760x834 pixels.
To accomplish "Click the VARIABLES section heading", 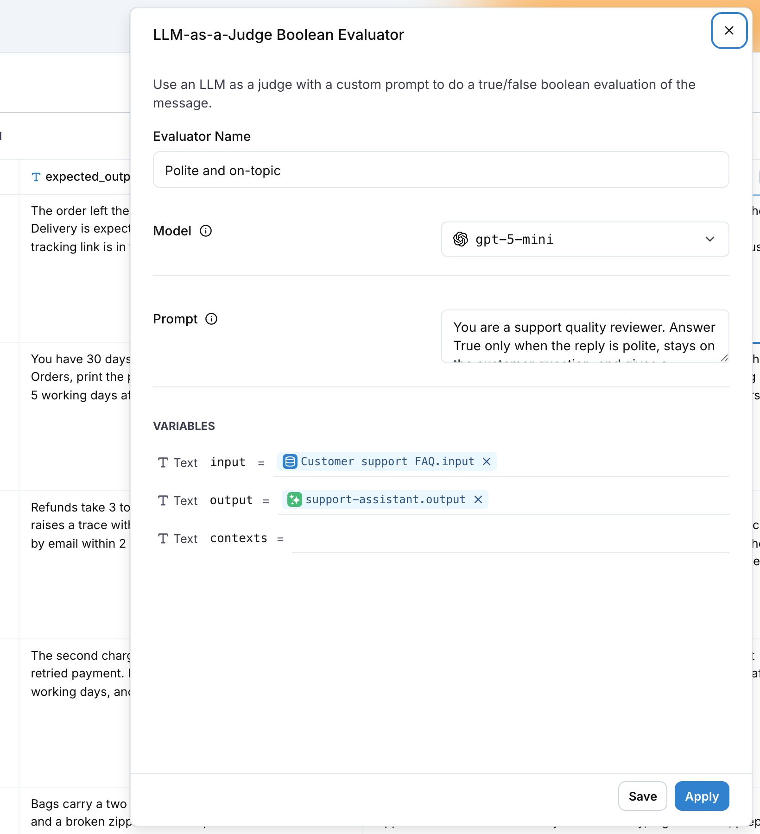I will 184,426.
